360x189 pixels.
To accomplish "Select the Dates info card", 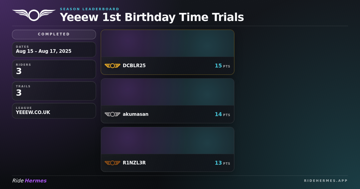I will [54, 49].
